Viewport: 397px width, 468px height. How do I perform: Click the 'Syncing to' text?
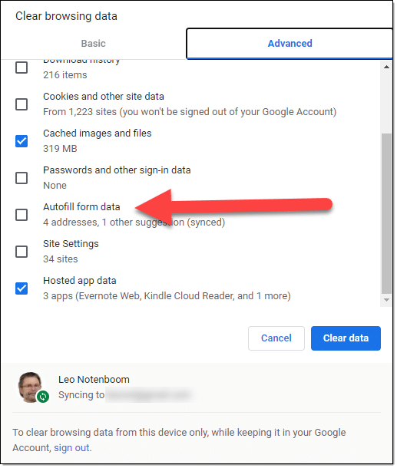(81, 396)
